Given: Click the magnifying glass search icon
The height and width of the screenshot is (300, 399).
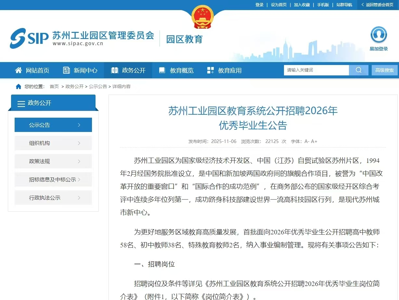Looking at the screenshot, I should point(358,70).
